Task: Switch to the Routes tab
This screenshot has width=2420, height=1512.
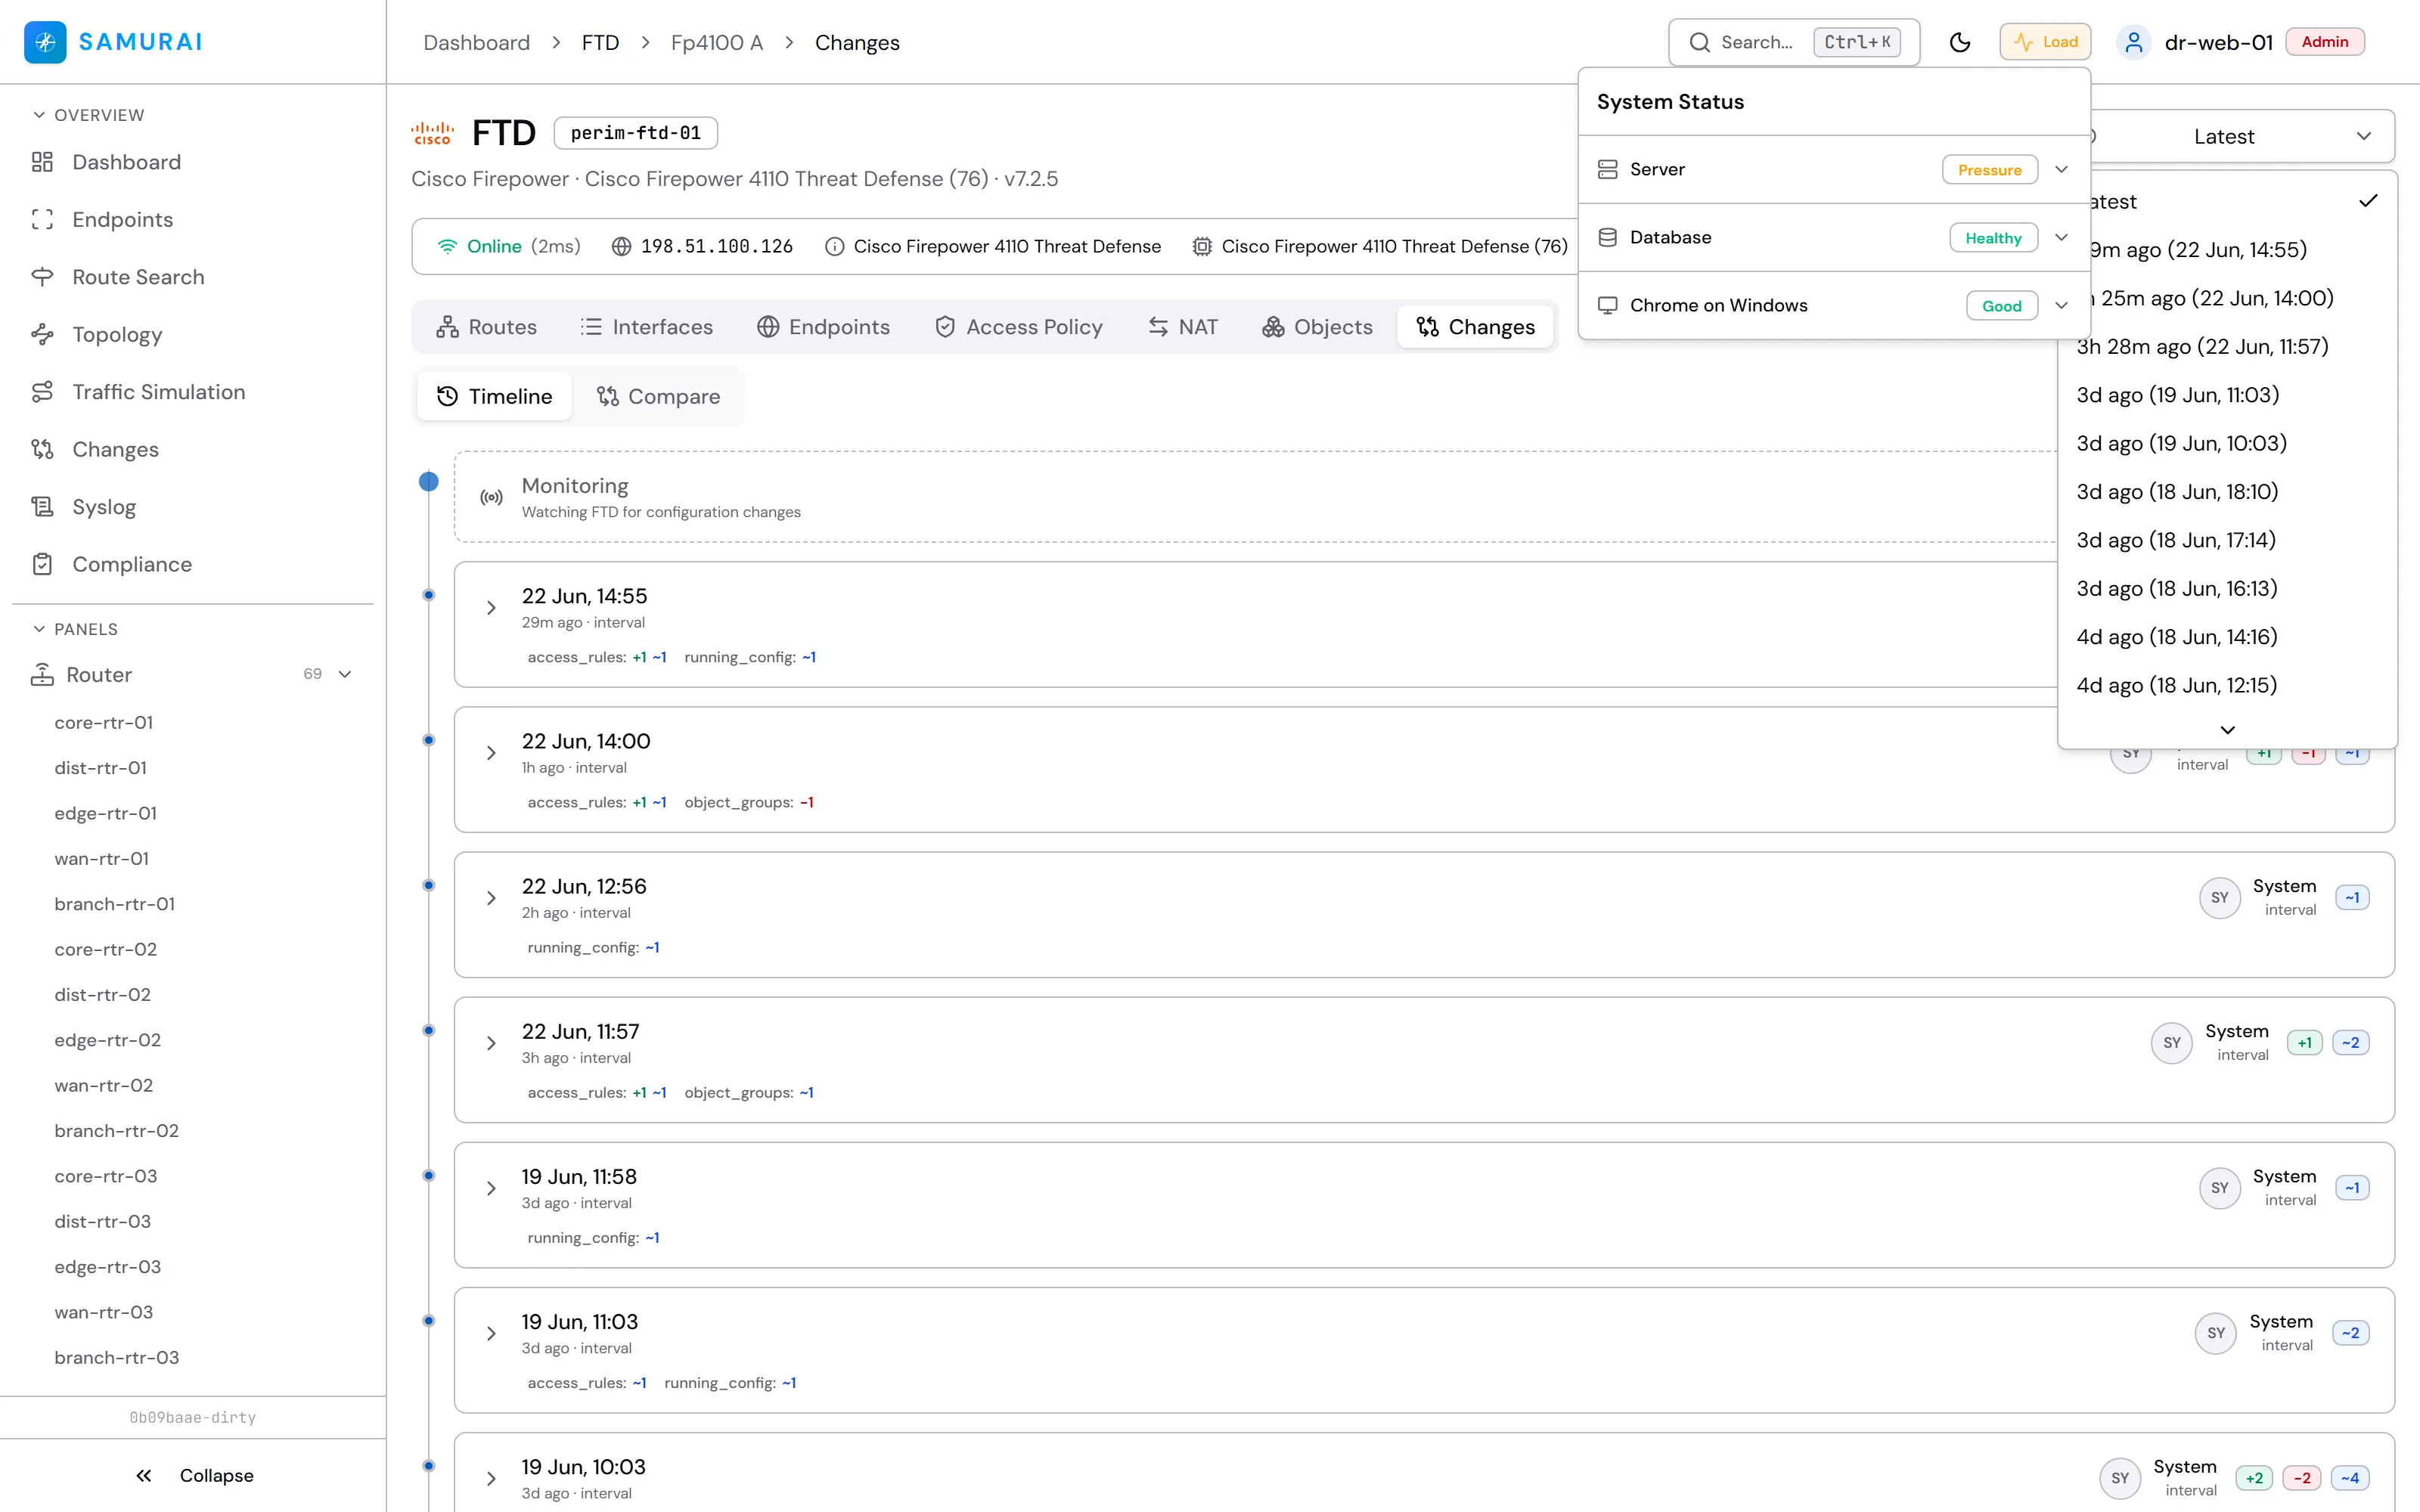Action: point(486,327)
